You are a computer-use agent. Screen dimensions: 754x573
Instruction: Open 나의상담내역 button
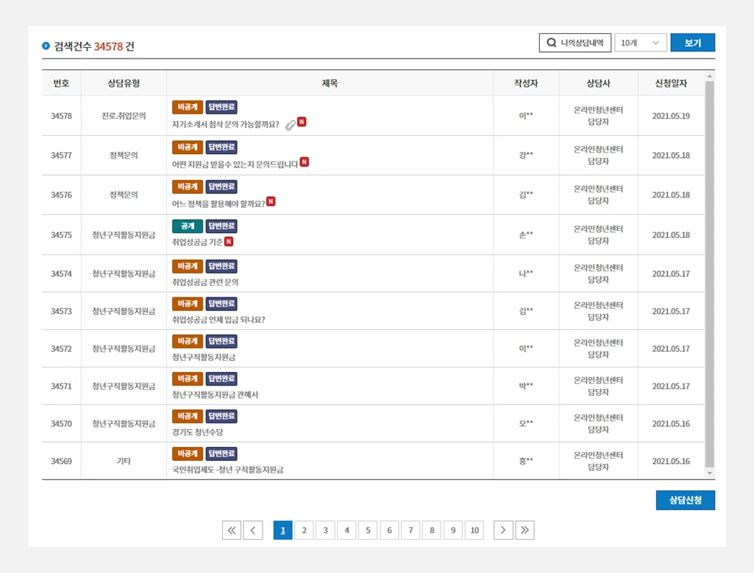tap(575, 43)
